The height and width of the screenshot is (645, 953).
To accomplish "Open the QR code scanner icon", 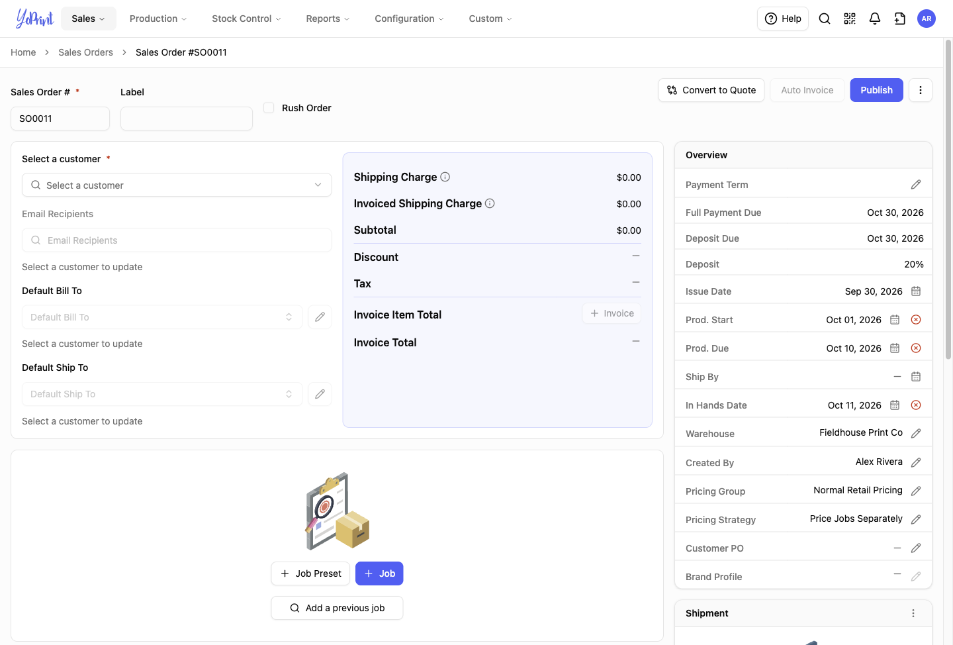I will pyautogui.click(x=850, y=19).
